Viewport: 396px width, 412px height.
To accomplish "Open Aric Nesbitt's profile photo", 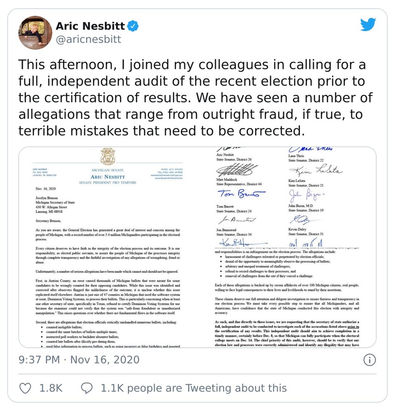I will click(35, 33).
